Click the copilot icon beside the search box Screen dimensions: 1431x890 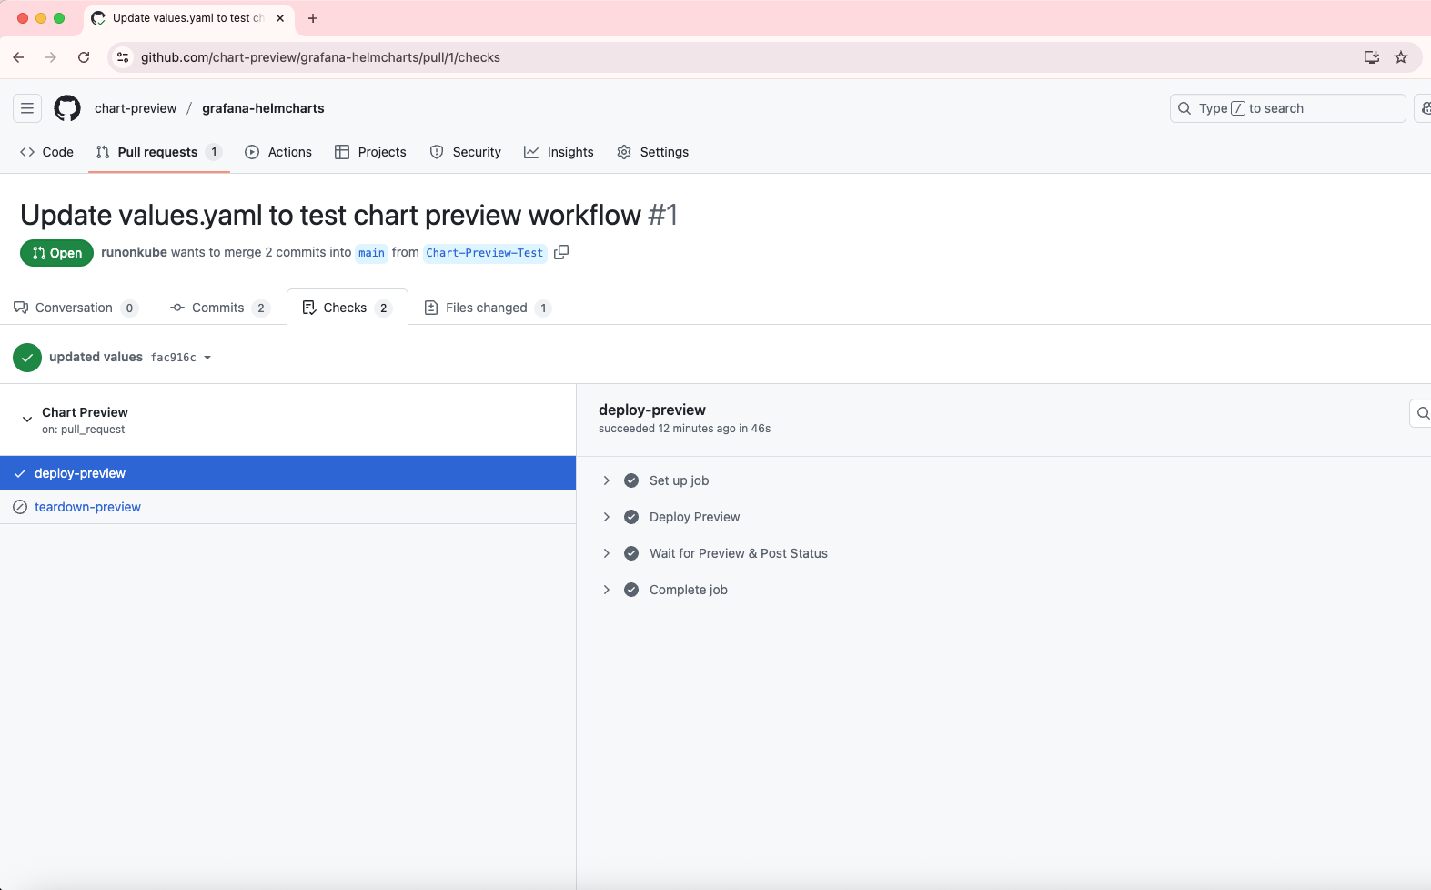pyautogui.click(x=1424, y=108)
